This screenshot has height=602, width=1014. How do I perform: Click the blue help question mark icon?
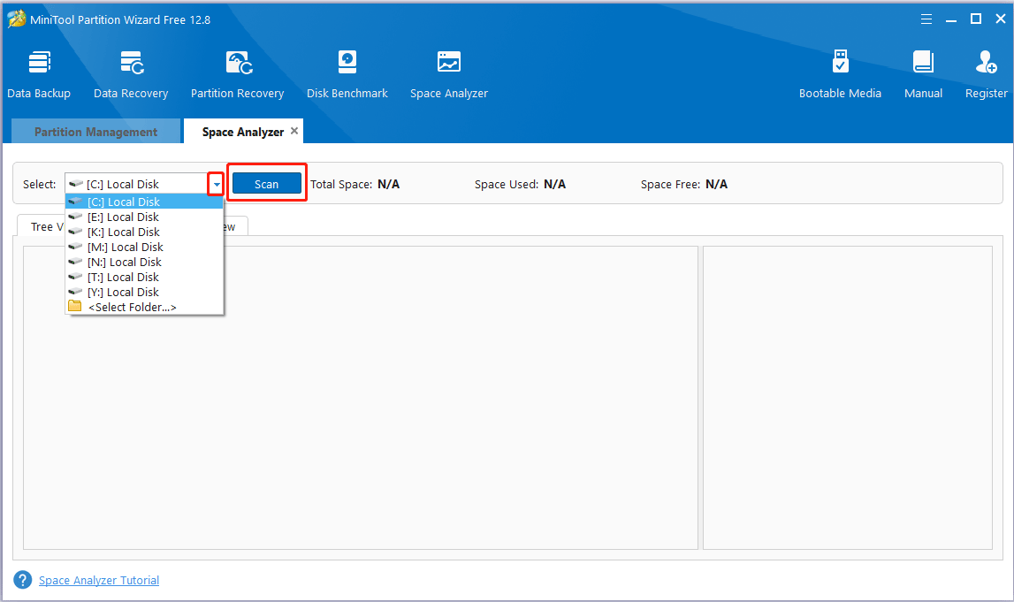pyautogui.click(x=23, y=580)
